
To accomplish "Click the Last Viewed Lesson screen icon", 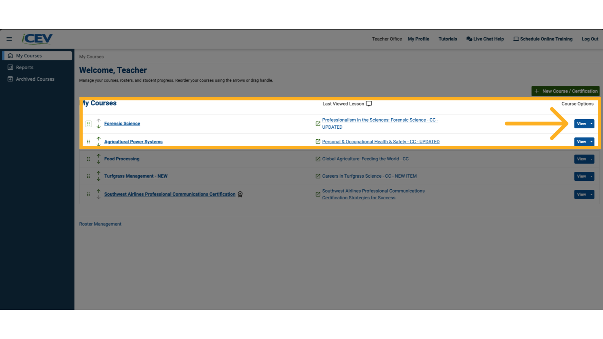I will [369, 104].
